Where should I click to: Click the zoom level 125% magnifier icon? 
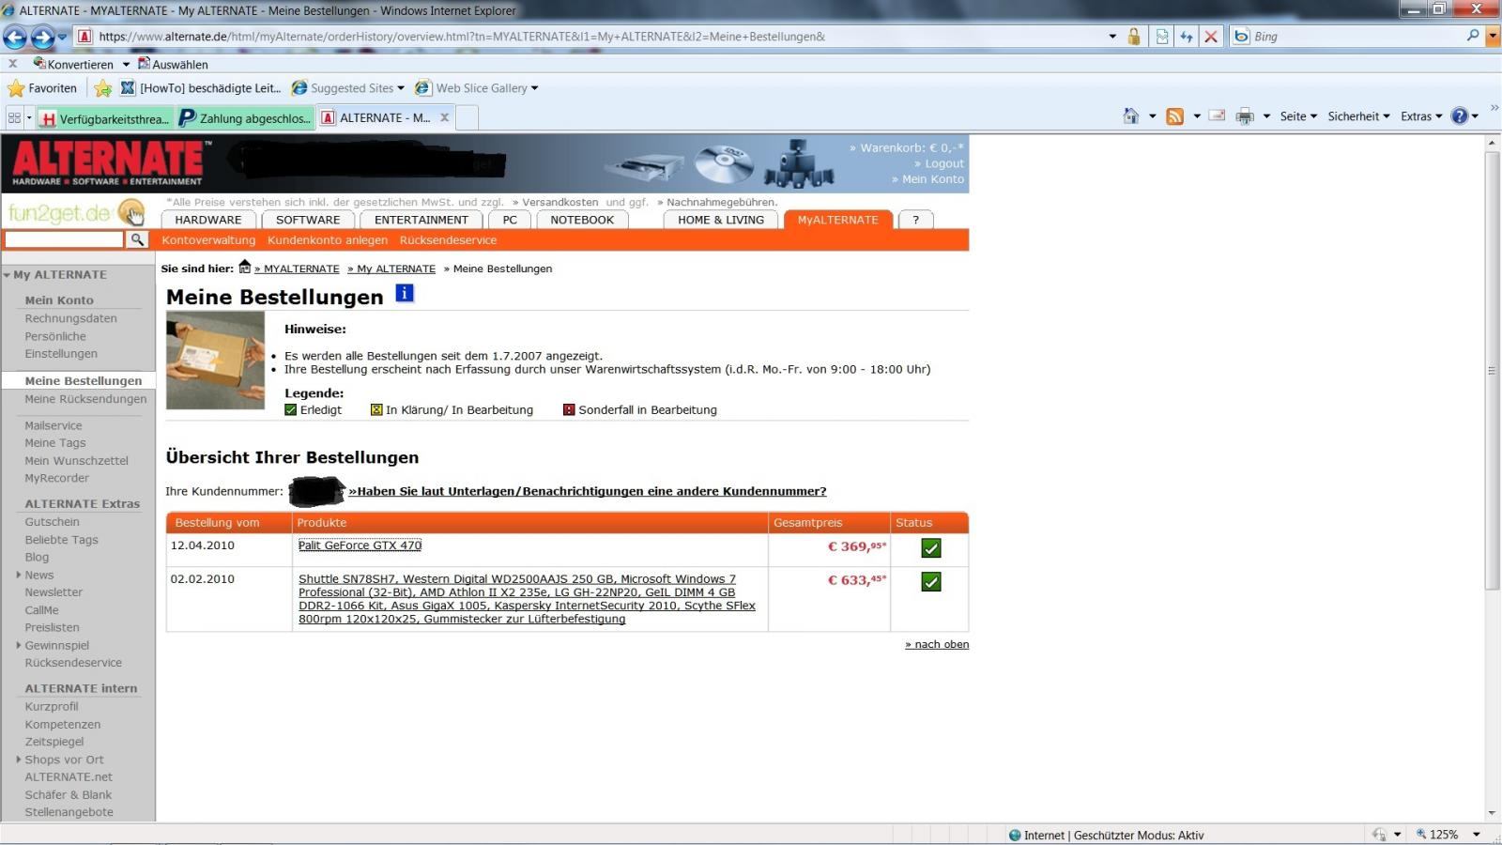1421,834
